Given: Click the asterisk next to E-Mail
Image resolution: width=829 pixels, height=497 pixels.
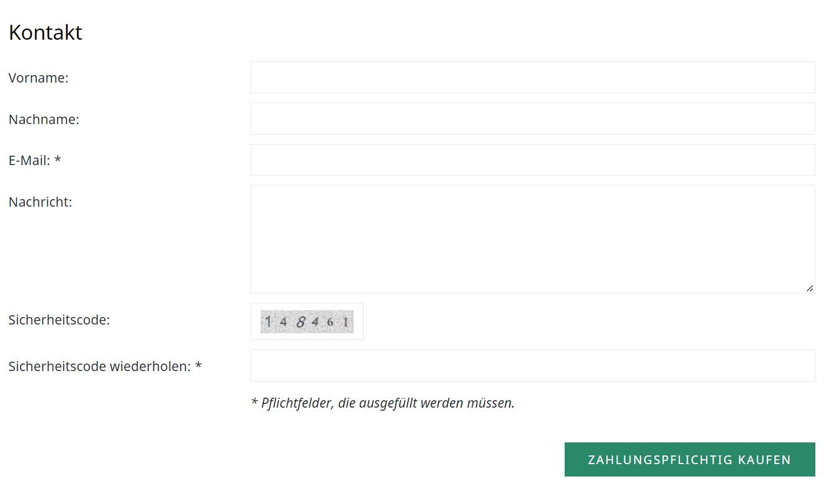Looking at the screenshot, I should (58, 159).
